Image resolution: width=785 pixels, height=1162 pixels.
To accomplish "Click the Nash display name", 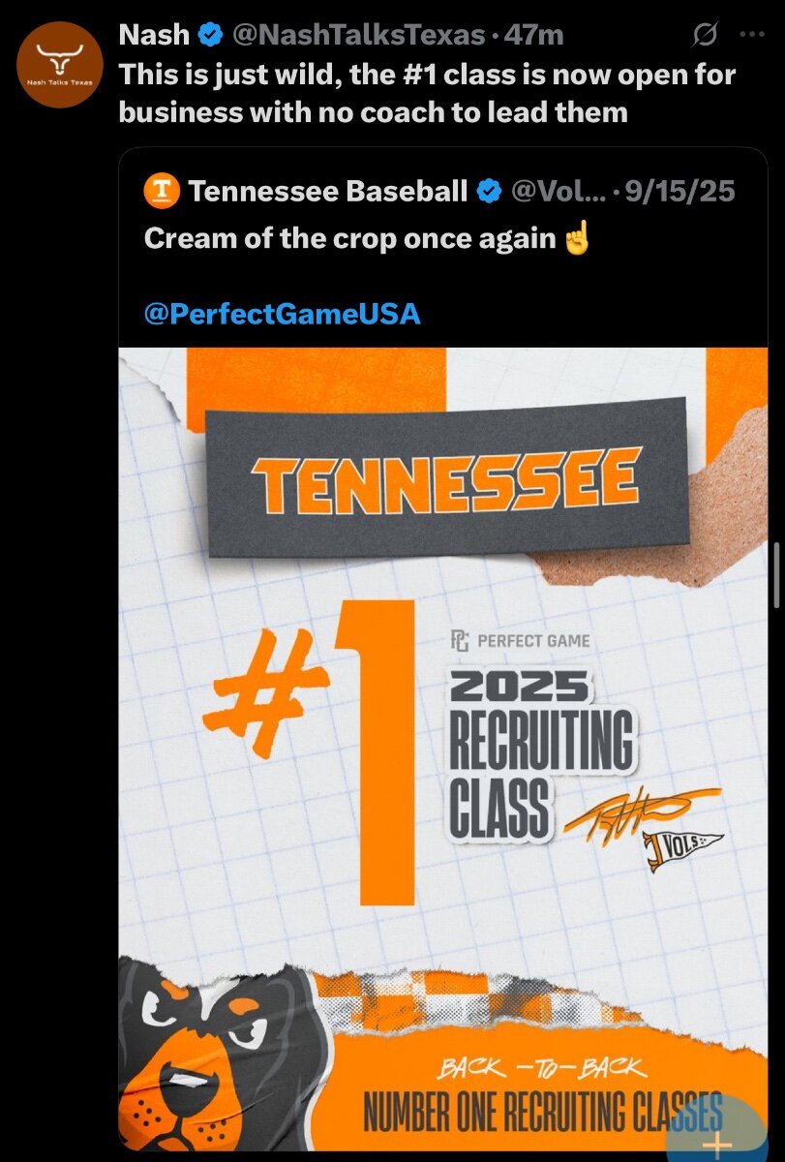I will point(153,36).
